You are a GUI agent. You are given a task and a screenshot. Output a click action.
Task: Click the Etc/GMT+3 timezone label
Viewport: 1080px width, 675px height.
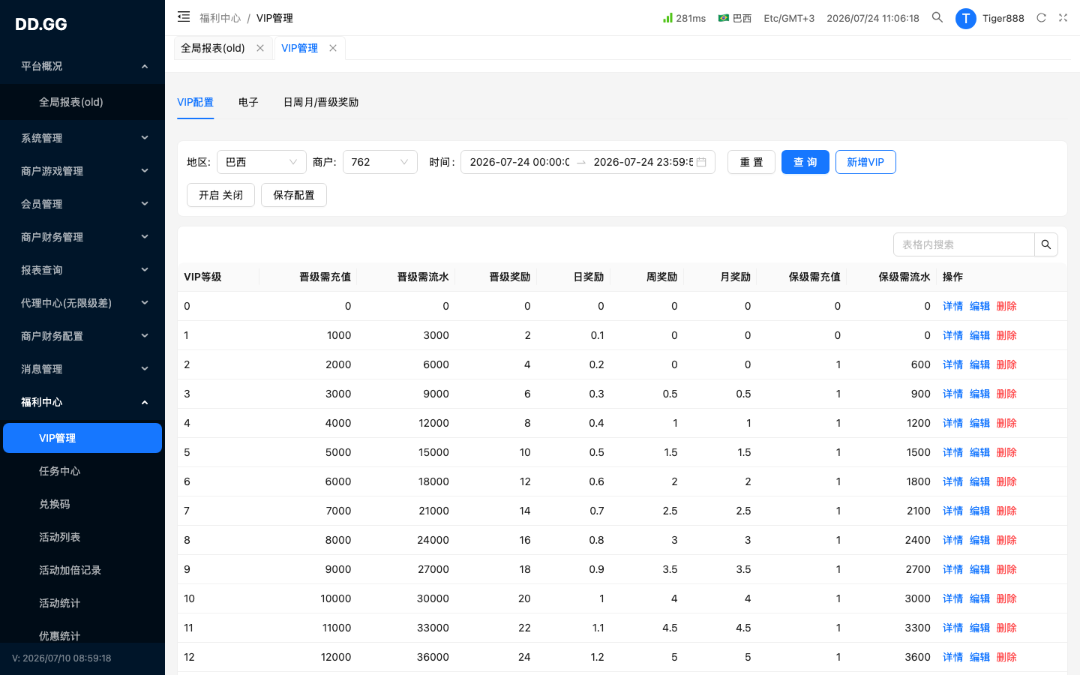789,18
